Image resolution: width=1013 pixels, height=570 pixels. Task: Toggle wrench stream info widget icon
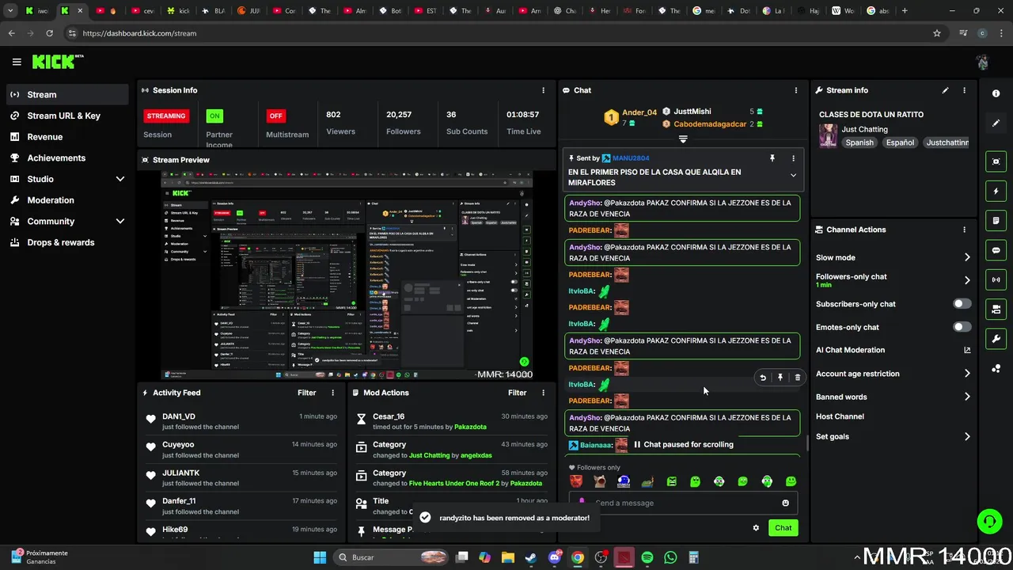point(996,339)
